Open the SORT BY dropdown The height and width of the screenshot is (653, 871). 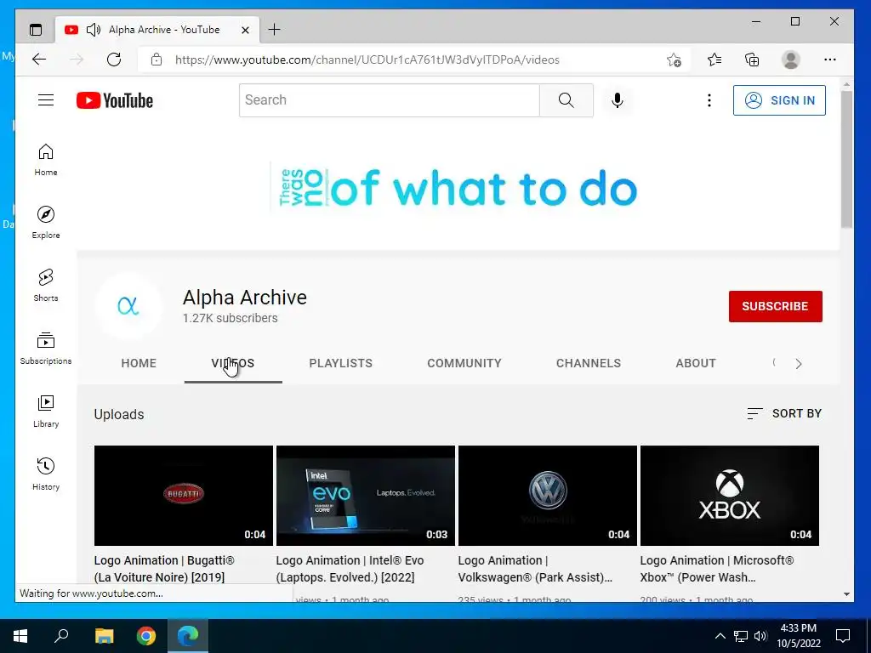783,413
